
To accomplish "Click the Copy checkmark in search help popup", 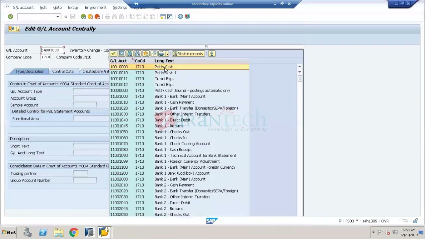I will tap(114, 54).
